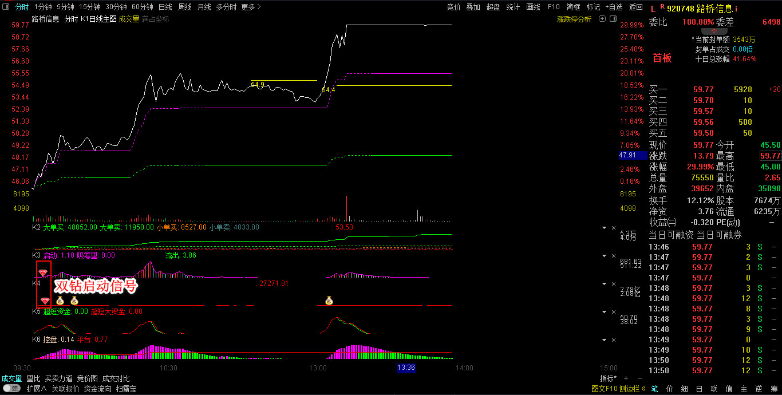Click the 图文F10 link at bottom right

pos(605,389)
